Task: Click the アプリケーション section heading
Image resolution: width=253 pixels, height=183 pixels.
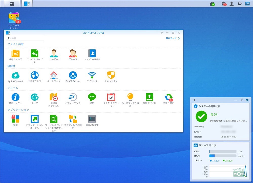Action: [x=18, y=110]
